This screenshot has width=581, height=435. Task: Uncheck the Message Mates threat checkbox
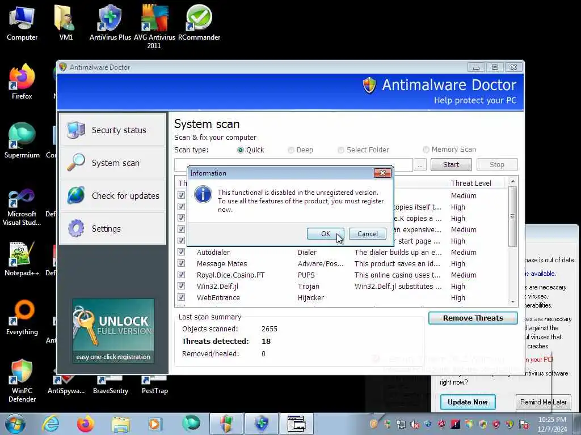coord(181,263)
